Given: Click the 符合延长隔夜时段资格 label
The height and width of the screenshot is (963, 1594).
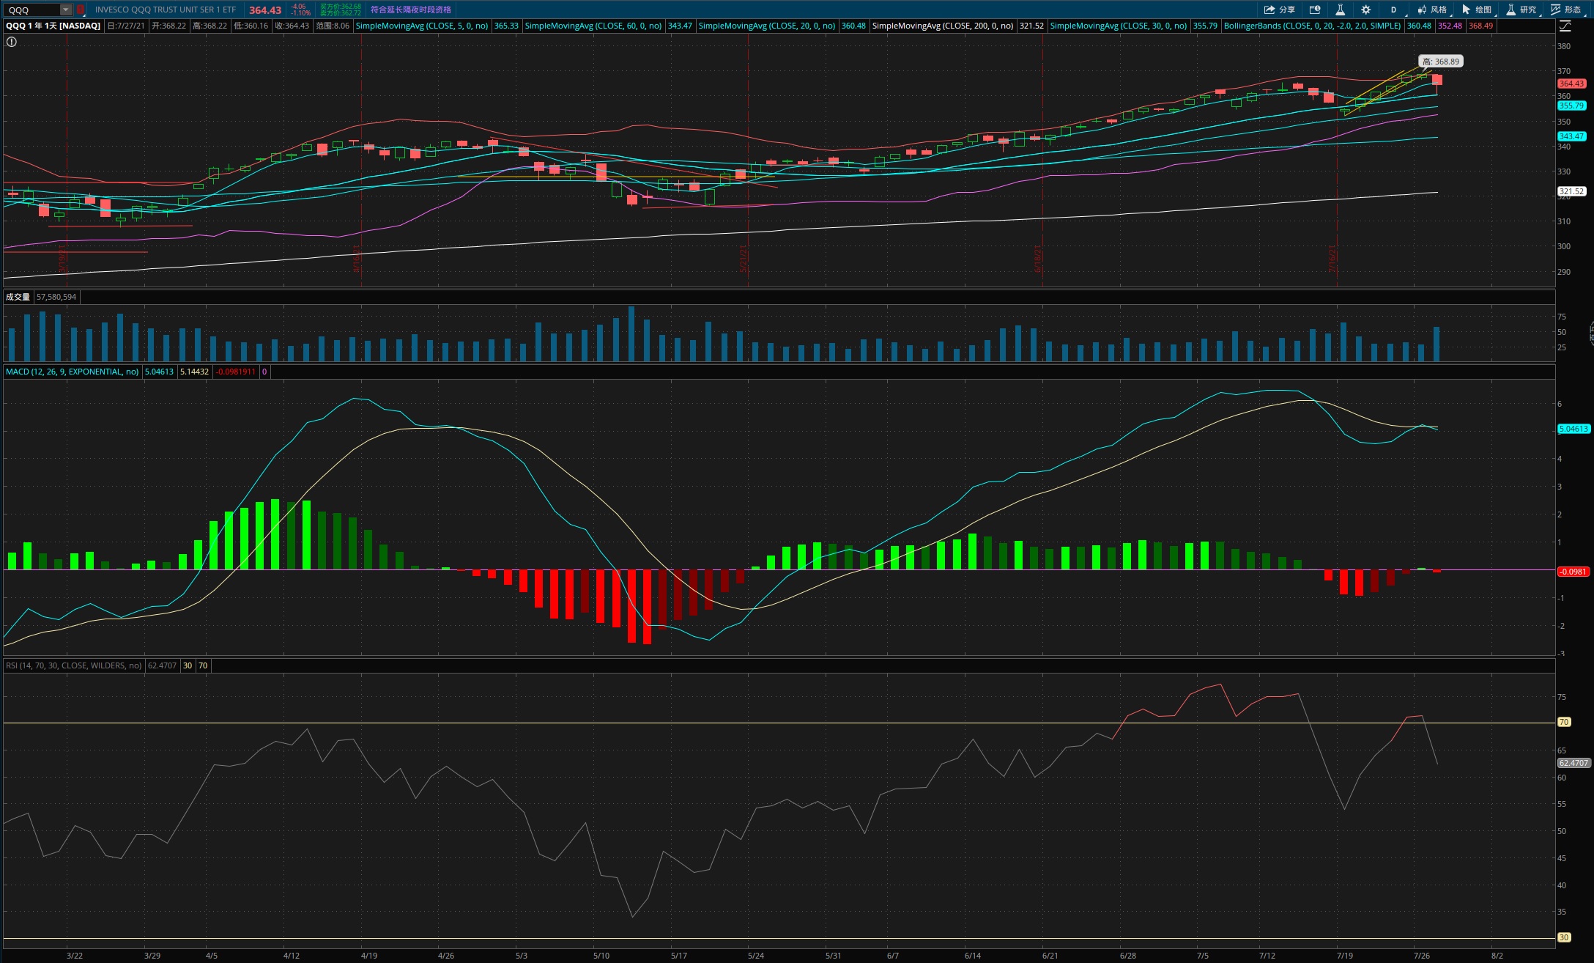Looking at the screenshot, I should click(410, 10).
